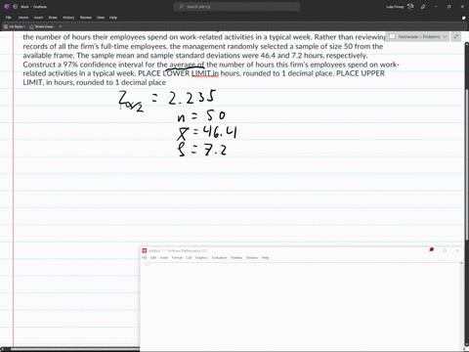Screen dimensions: 469x352
Task: Open the user account profile picture
Action: pyautogui.click(x=410, y=7)
